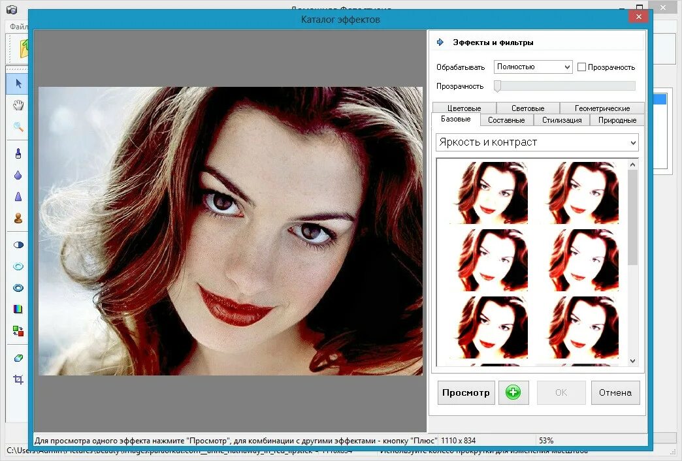Open the Стилизация tab
Screen dimensions: 682x461
point(562,120)
